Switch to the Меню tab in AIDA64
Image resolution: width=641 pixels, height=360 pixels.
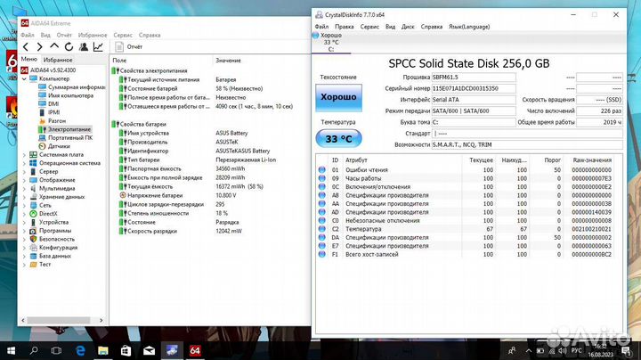click(29, 60)
